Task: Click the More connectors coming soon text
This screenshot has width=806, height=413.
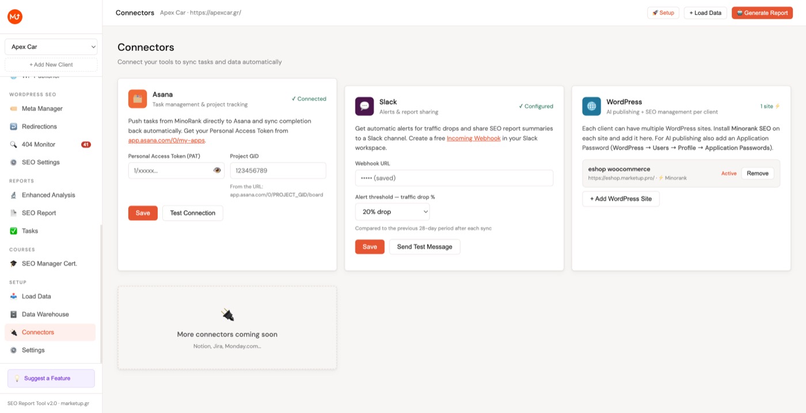Action: [227, 334]
